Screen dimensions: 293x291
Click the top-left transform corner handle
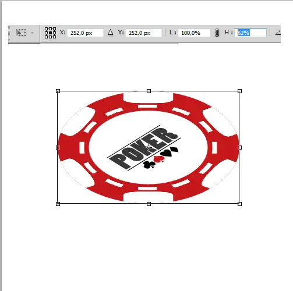point(58,91)
